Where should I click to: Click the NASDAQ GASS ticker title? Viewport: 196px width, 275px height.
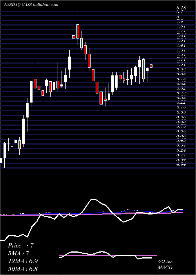[x=31, y=5]
